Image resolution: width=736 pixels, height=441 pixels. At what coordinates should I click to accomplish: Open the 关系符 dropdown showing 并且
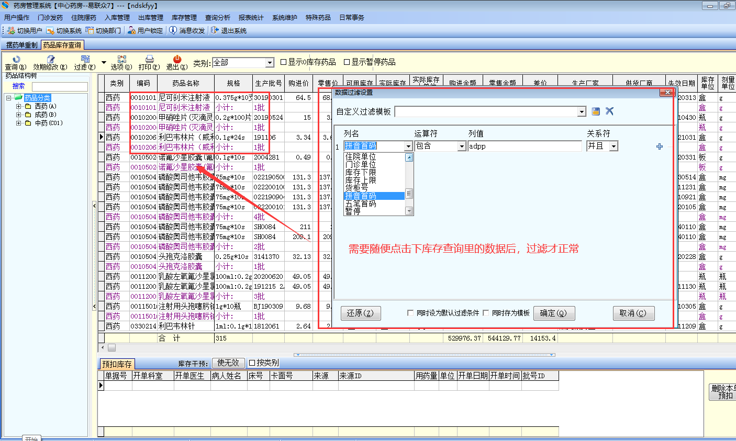[614, 146]
